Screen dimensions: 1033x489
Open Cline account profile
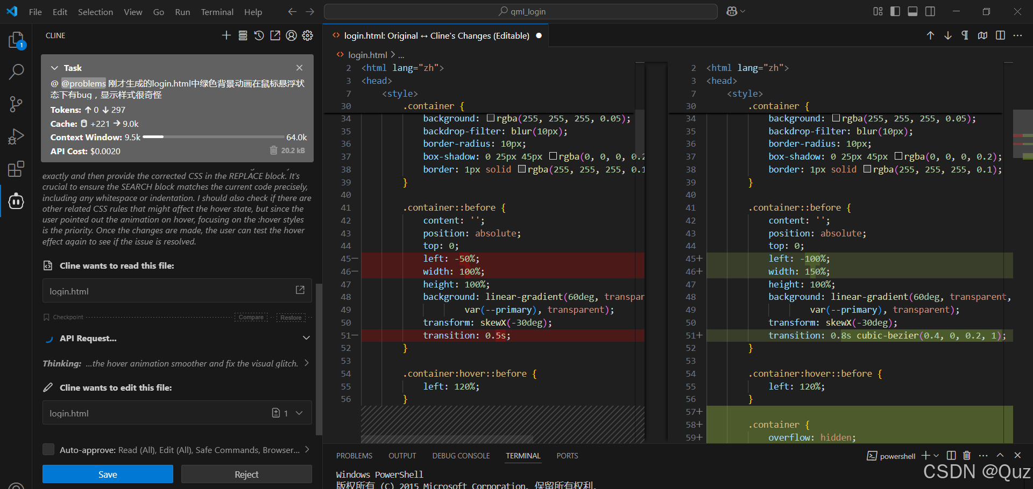[x=291, y=35]
